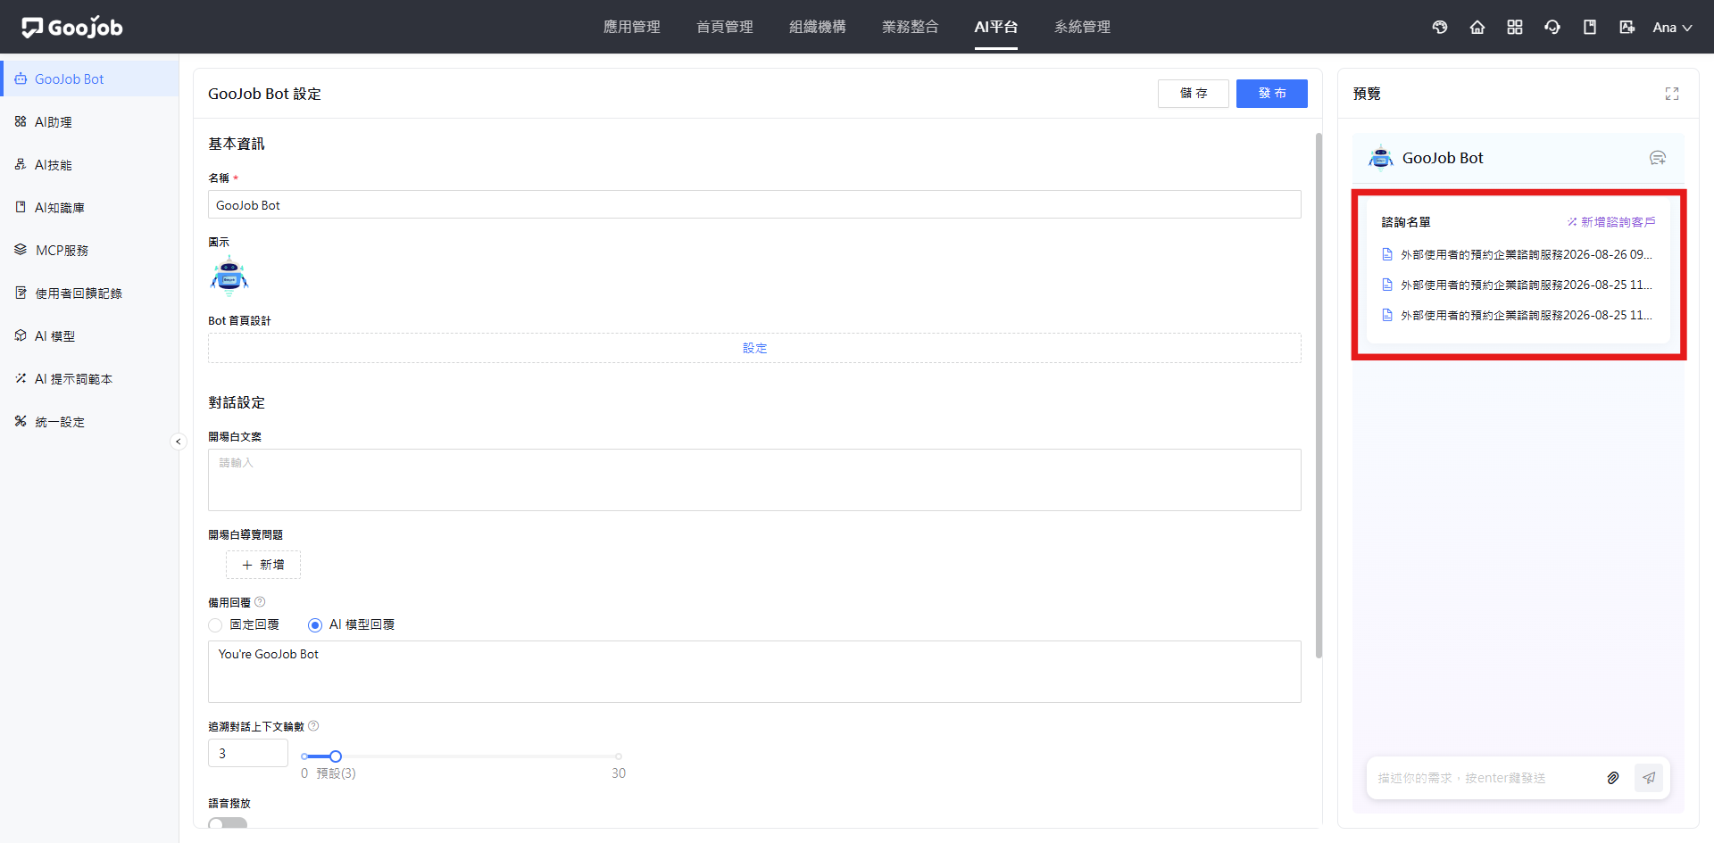Open 使用者回饋記錄 in the sidebar

pos(89,293)
